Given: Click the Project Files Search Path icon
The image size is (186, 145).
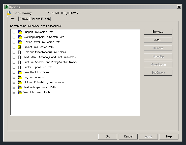Looking at the screenshot, I should (20, 47).
